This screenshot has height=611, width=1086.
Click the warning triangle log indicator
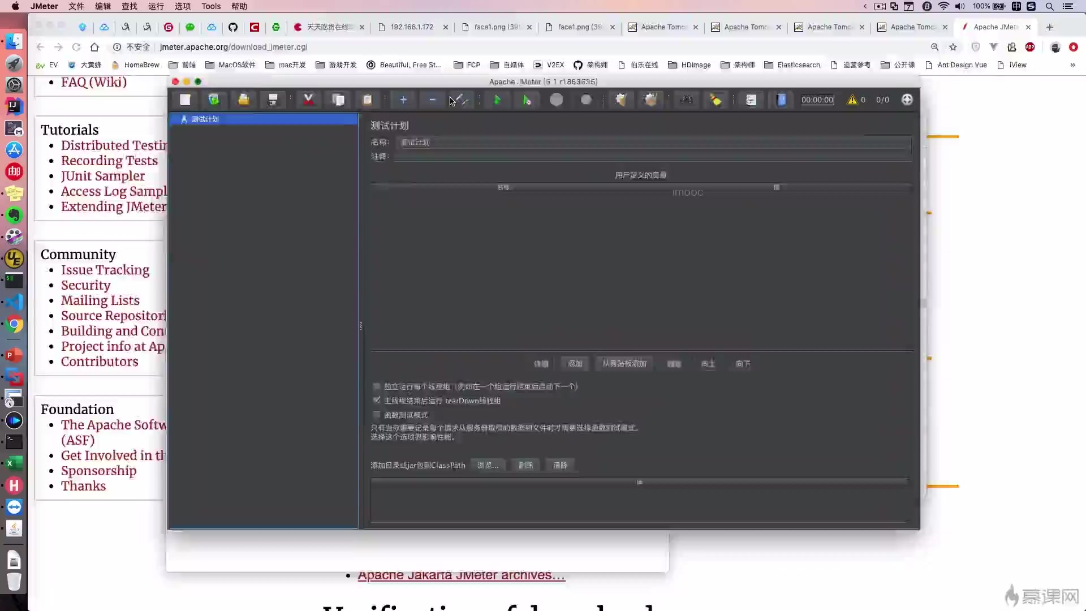click(x=852, y=100)
